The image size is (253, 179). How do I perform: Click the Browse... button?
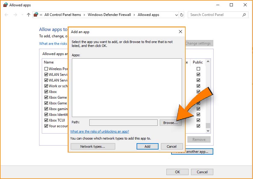171,123
